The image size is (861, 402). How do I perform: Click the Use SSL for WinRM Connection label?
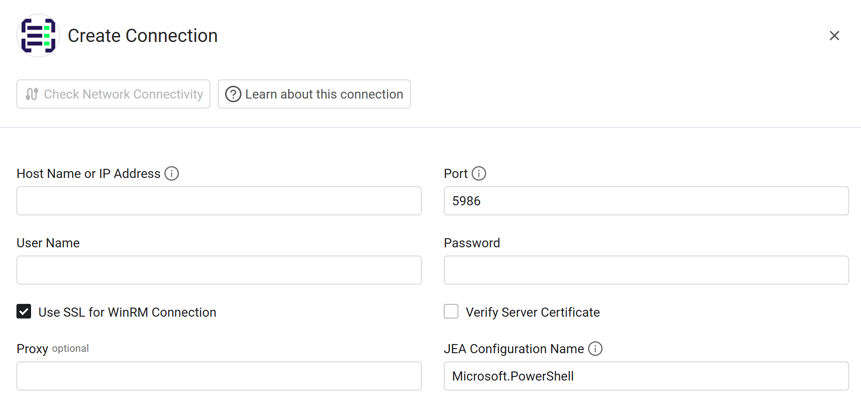click(127, 312)
